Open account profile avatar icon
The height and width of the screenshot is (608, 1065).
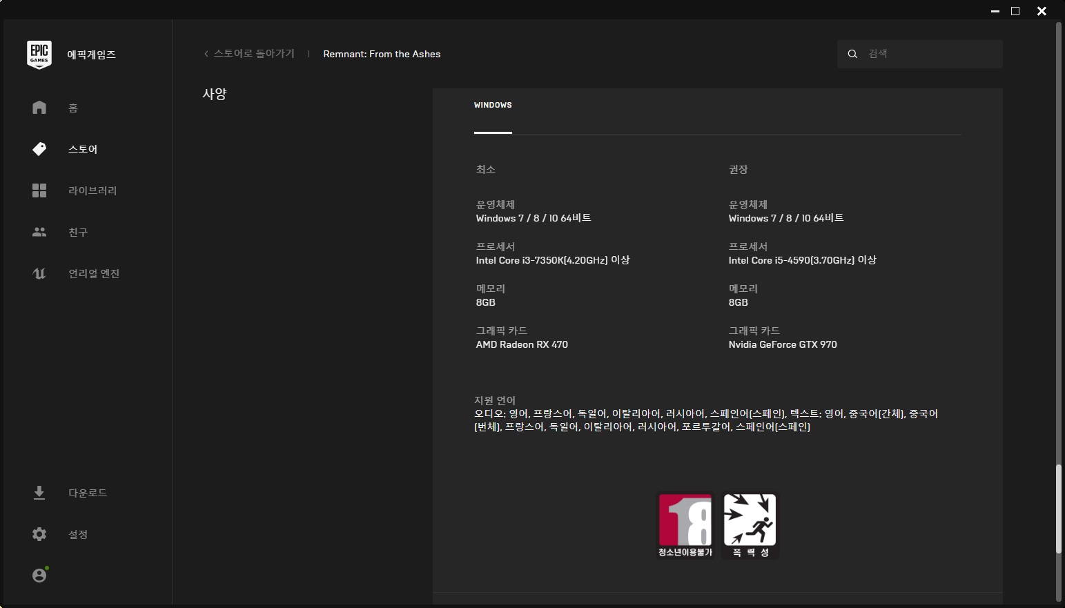click(x=39, y=575)
